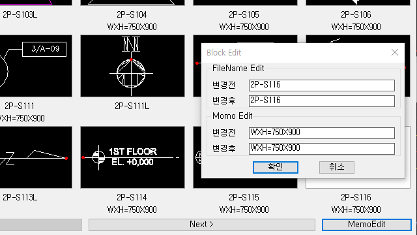The width and height of the screenshot is (417, 235).
Task: Click WXH=750X900 memo under 2P-S106
Action: click(x=356, y=27)
